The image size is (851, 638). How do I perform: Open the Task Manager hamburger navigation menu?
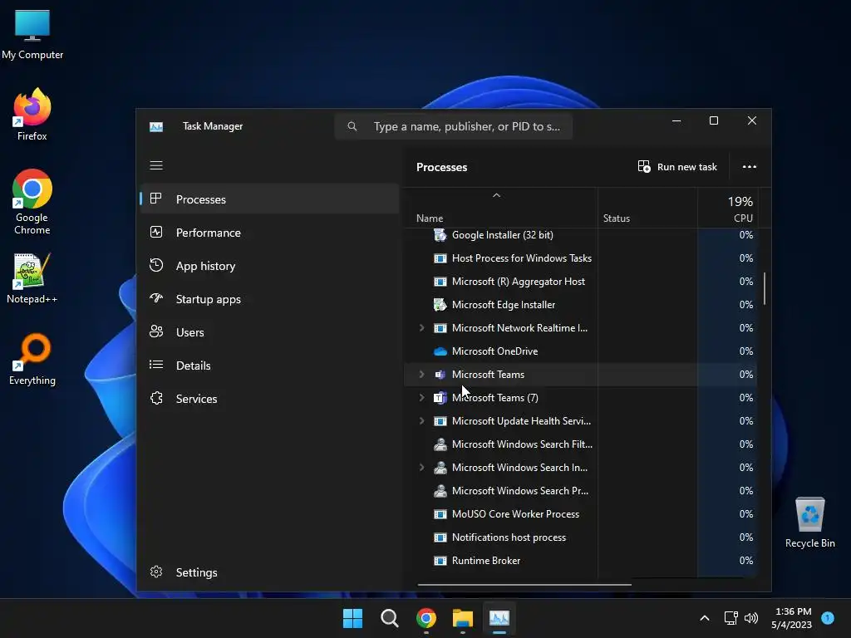click(155, 165)
